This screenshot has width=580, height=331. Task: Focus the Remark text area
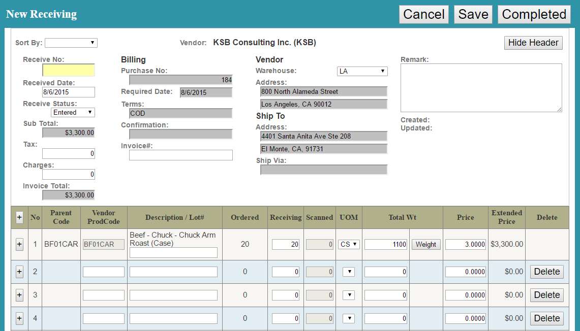(x=481, y=88)
